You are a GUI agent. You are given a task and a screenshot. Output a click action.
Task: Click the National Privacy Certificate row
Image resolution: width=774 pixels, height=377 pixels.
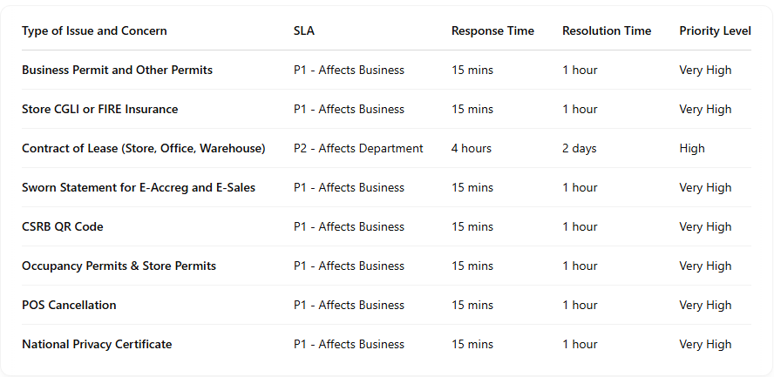coord(97,344)
